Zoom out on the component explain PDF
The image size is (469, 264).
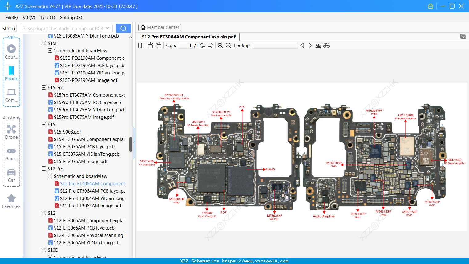(x=228, y=45)
